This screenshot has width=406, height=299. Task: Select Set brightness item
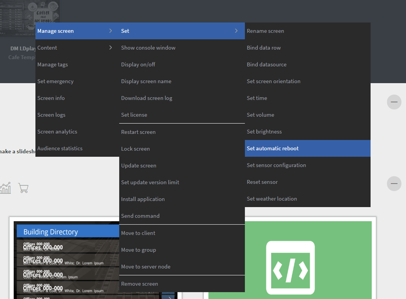(x=308, y=132)
